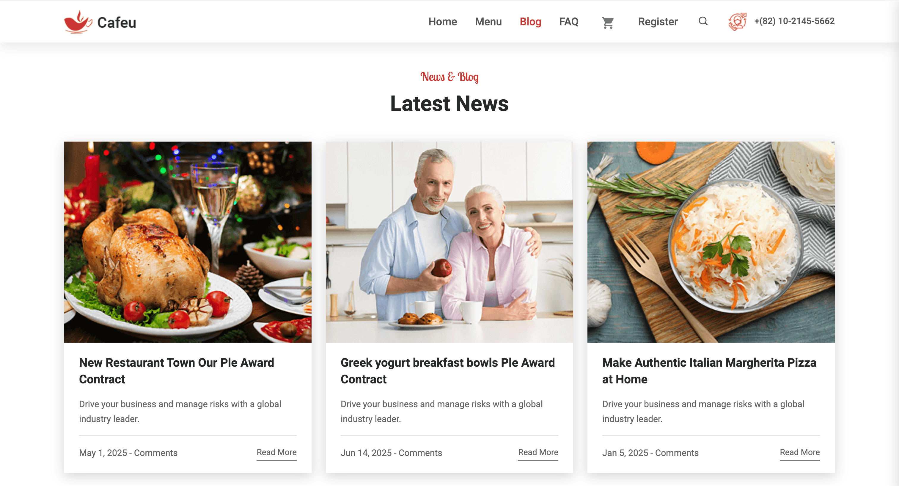Screen dimensions: 899x486
Task: Open the Greek yogurt breakfast bowls title
Action: pyautogui.click(x=448, y=371)
